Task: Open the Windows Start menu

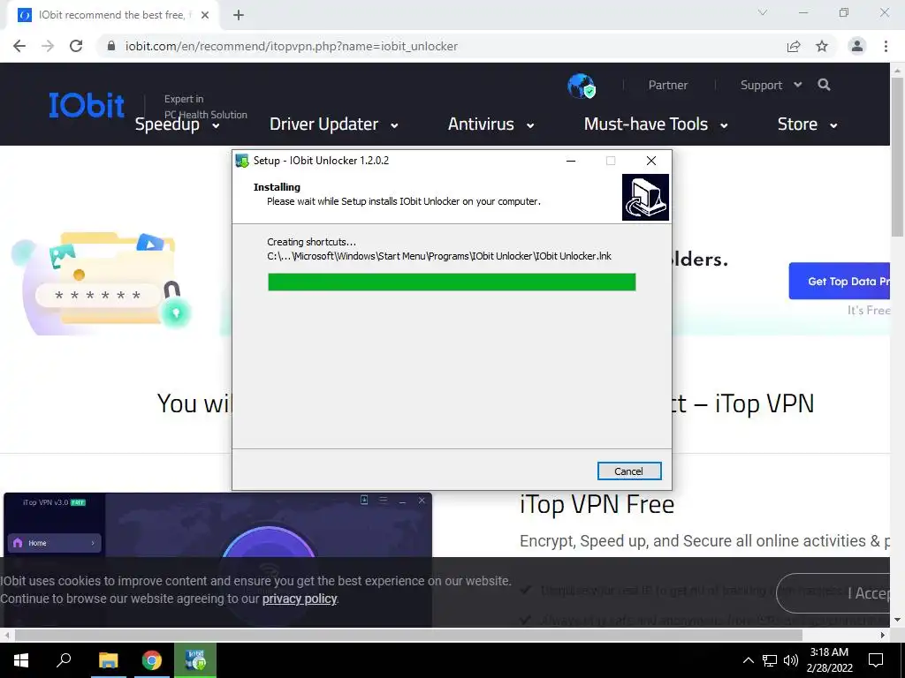Action: coord(21,660)
